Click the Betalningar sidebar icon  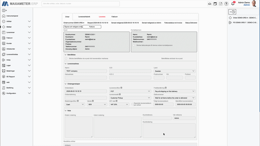pyautogui.click(x=4, y=71)
